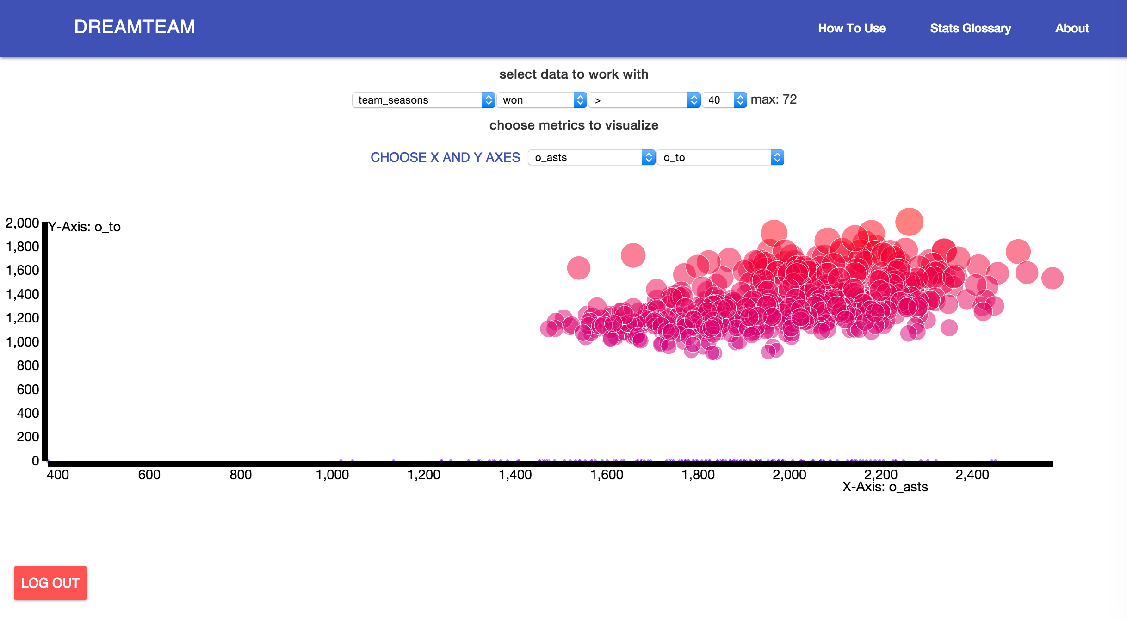Click the team_seasons dropdown arrow icon

489,100
